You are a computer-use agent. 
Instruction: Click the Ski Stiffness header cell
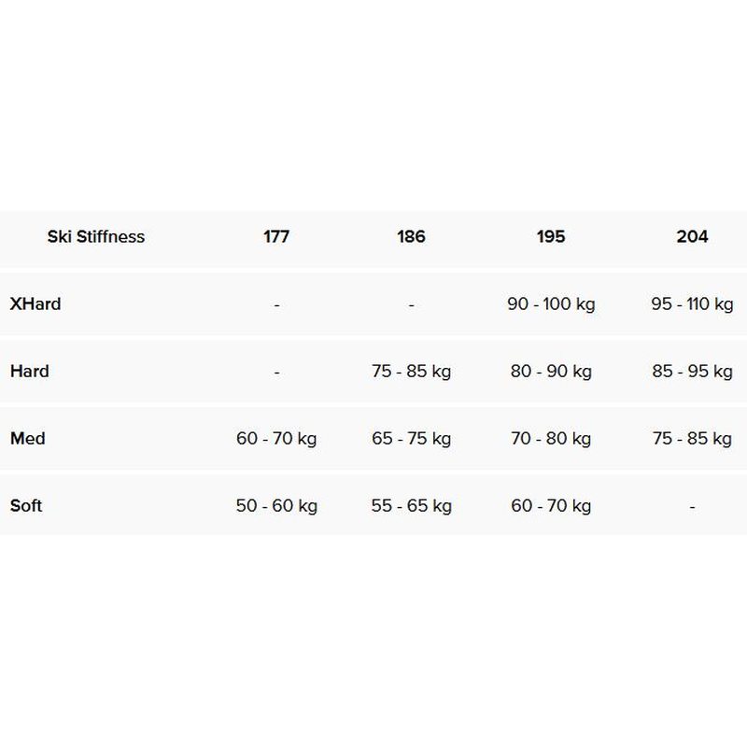96,236
